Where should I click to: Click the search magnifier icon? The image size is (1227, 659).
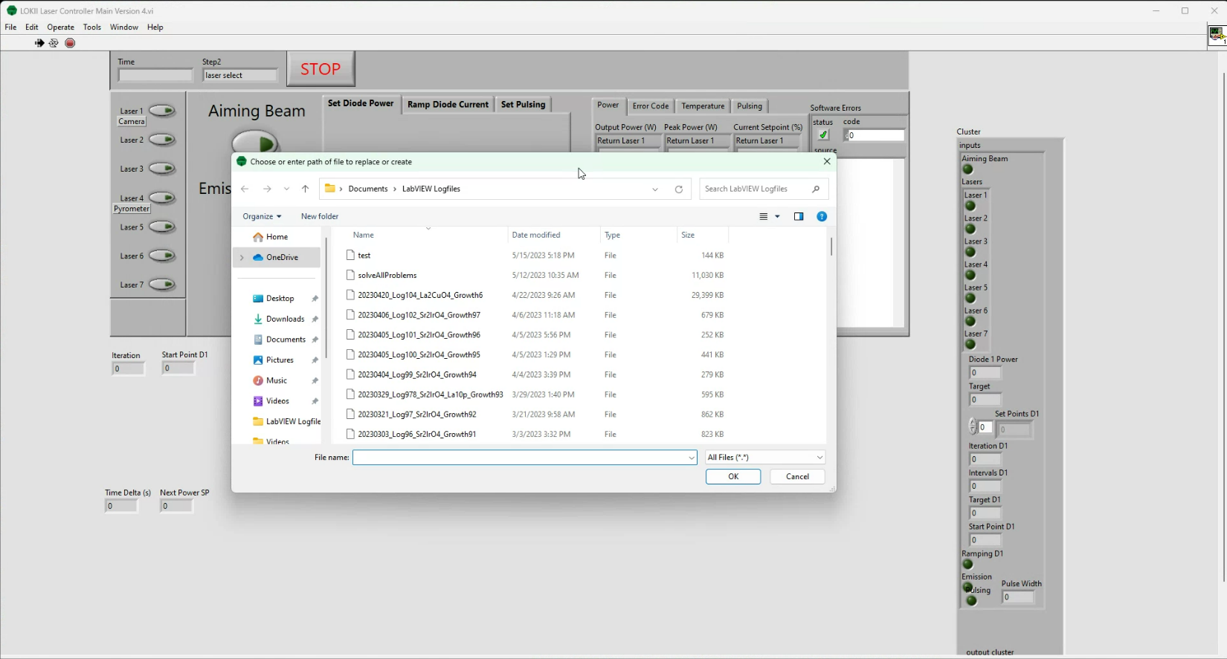click(816, 189)
